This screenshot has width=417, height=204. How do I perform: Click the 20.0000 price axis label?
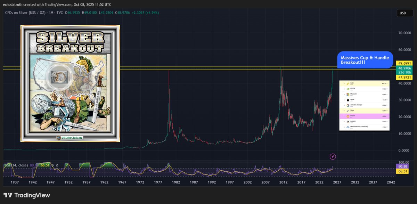[405, 117]
